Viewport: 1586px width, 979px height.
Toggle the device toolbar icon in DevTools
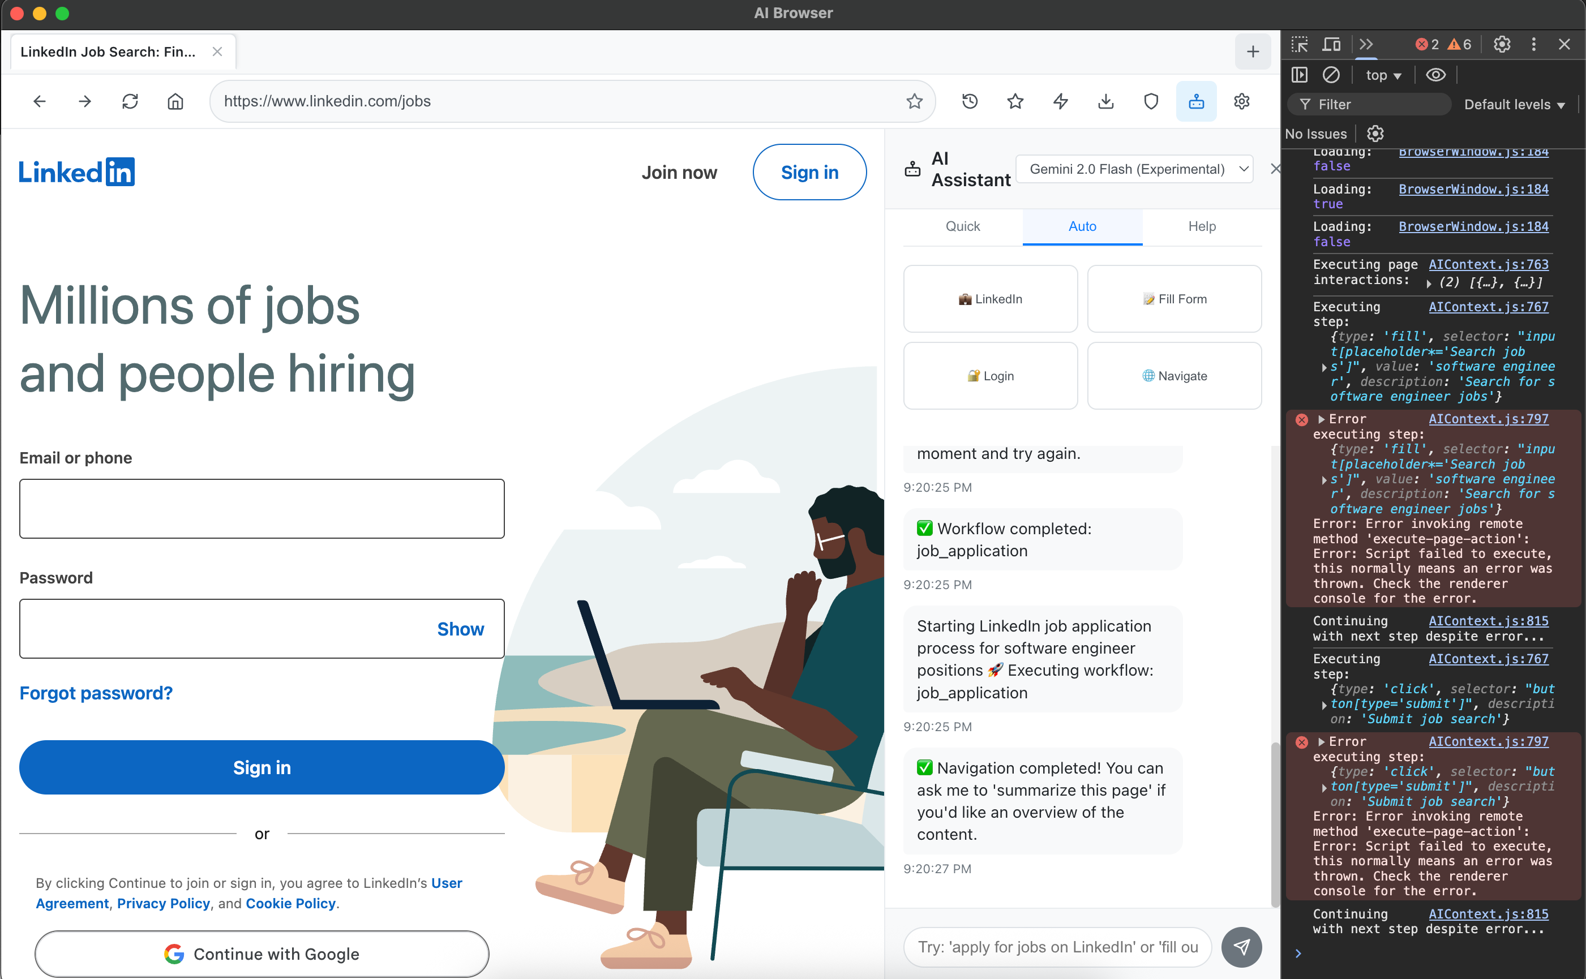coord(1331,44)
